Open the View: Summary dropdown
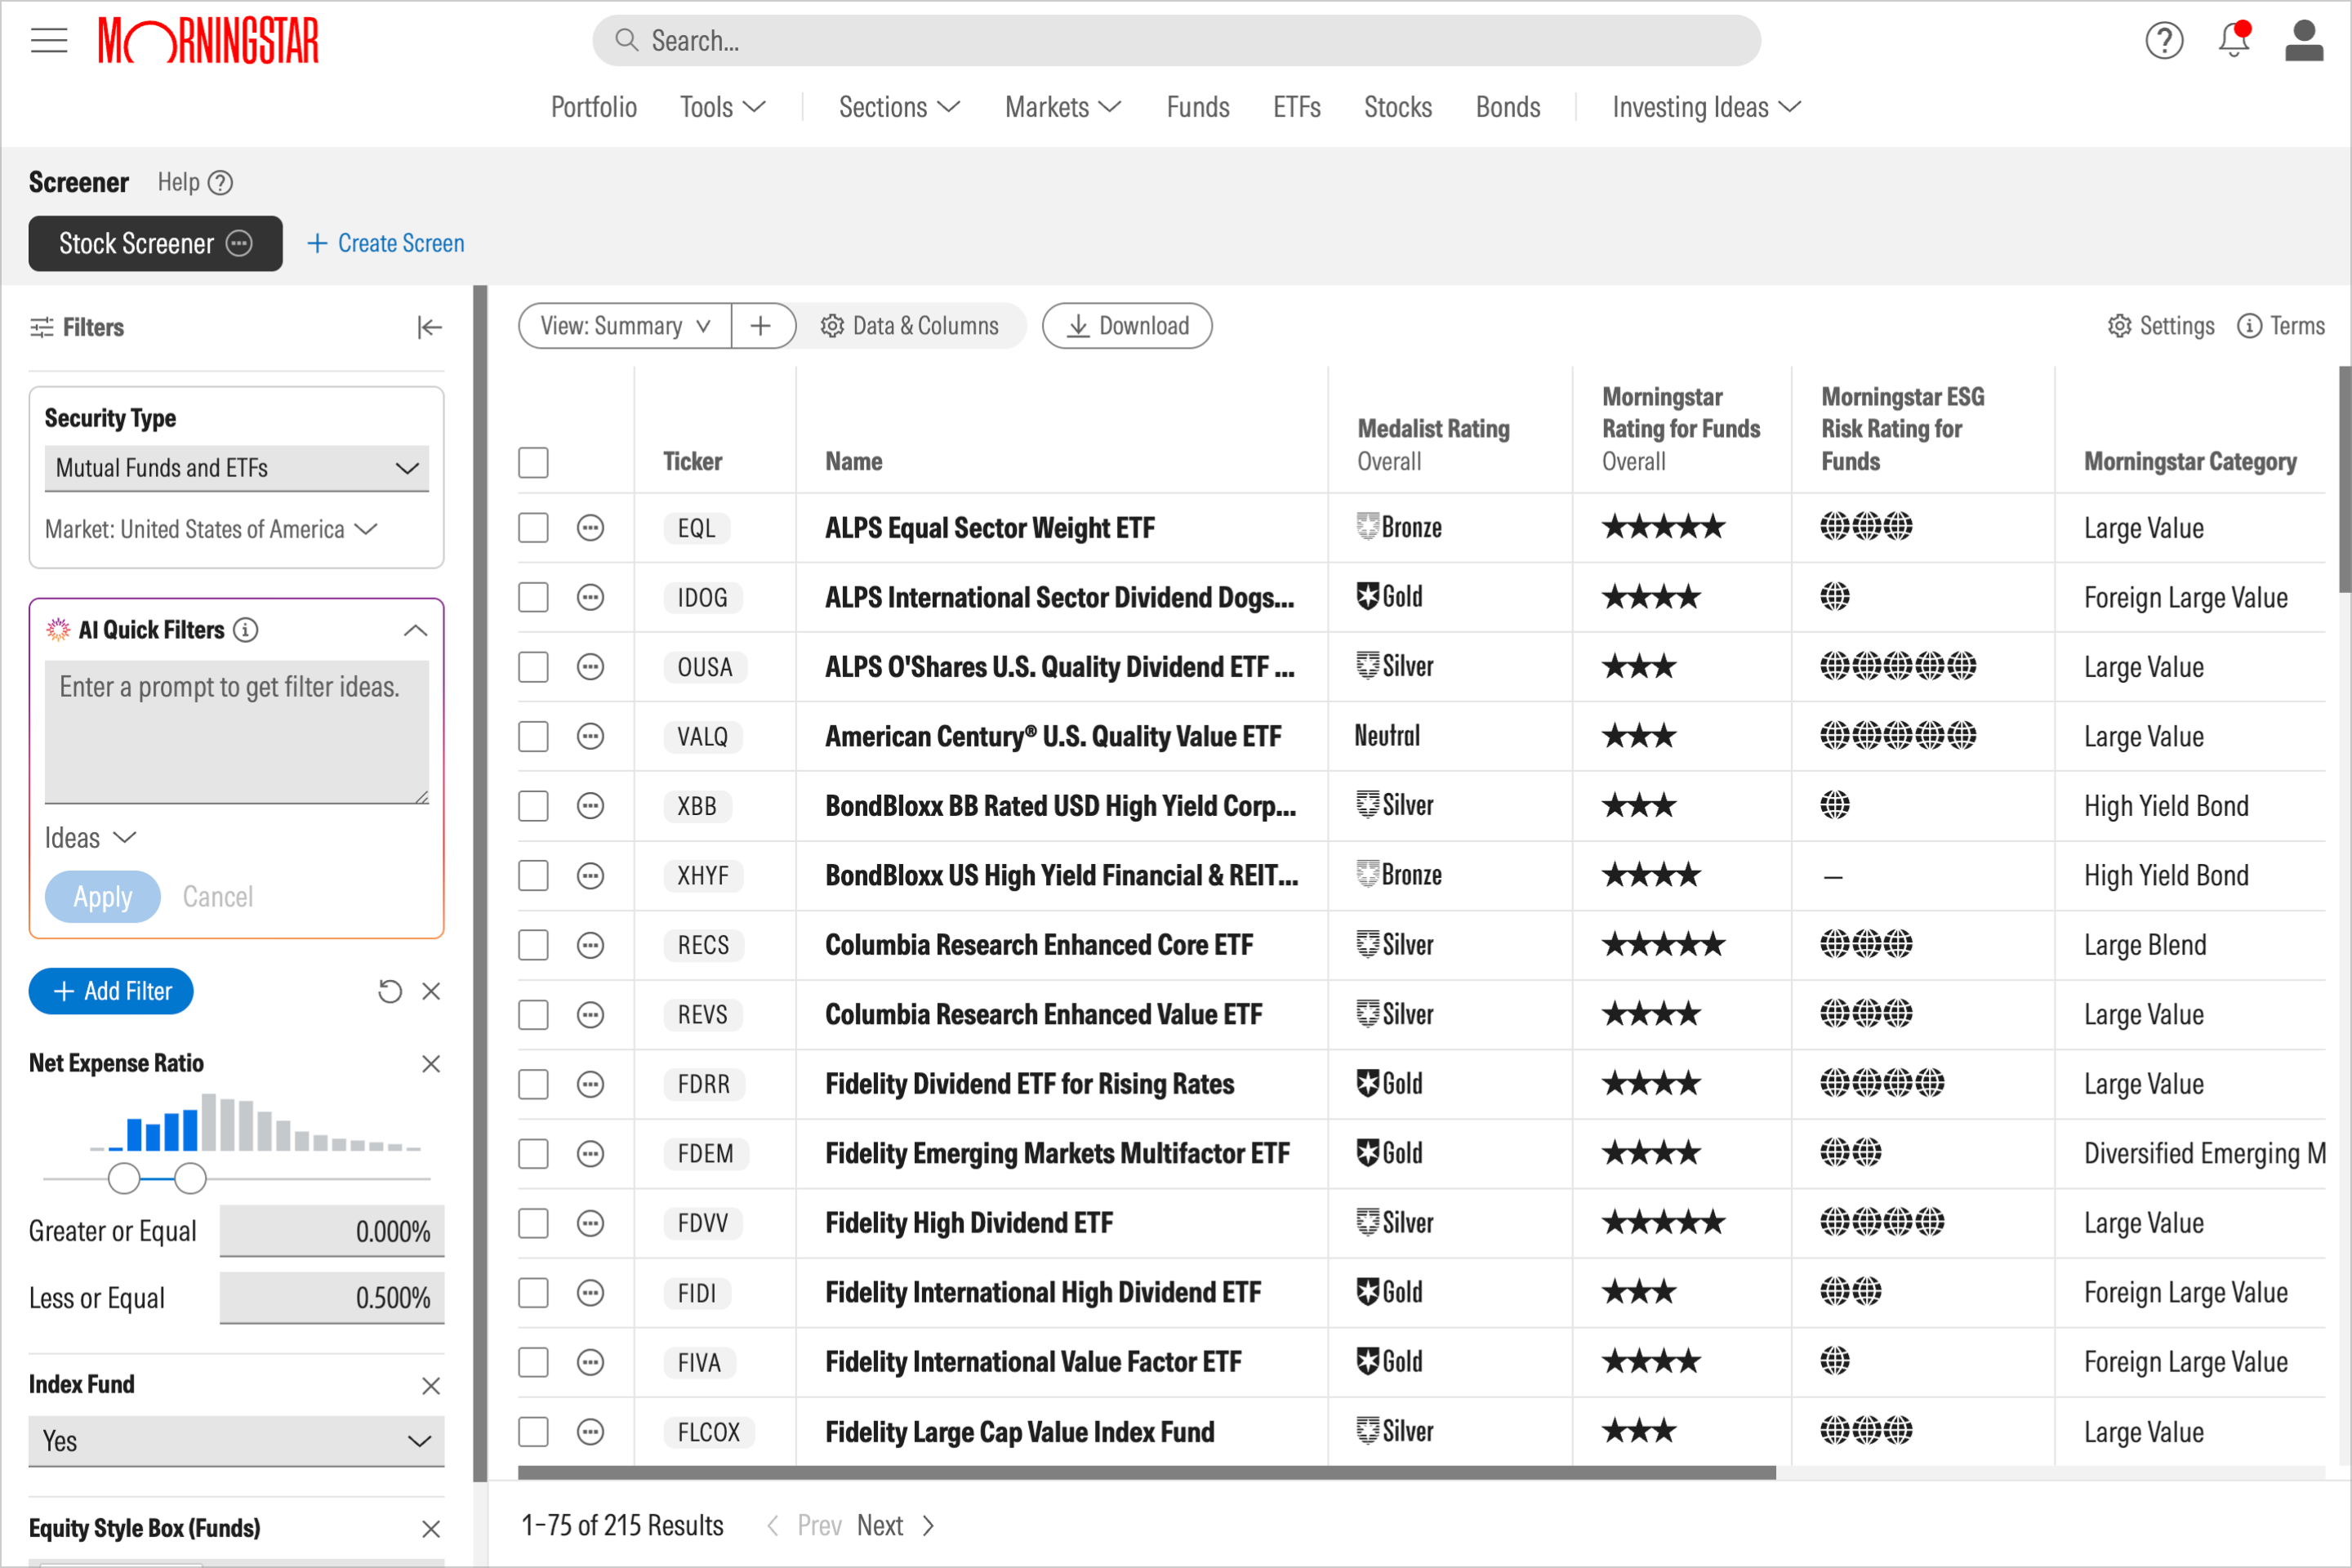 [625, 326]
